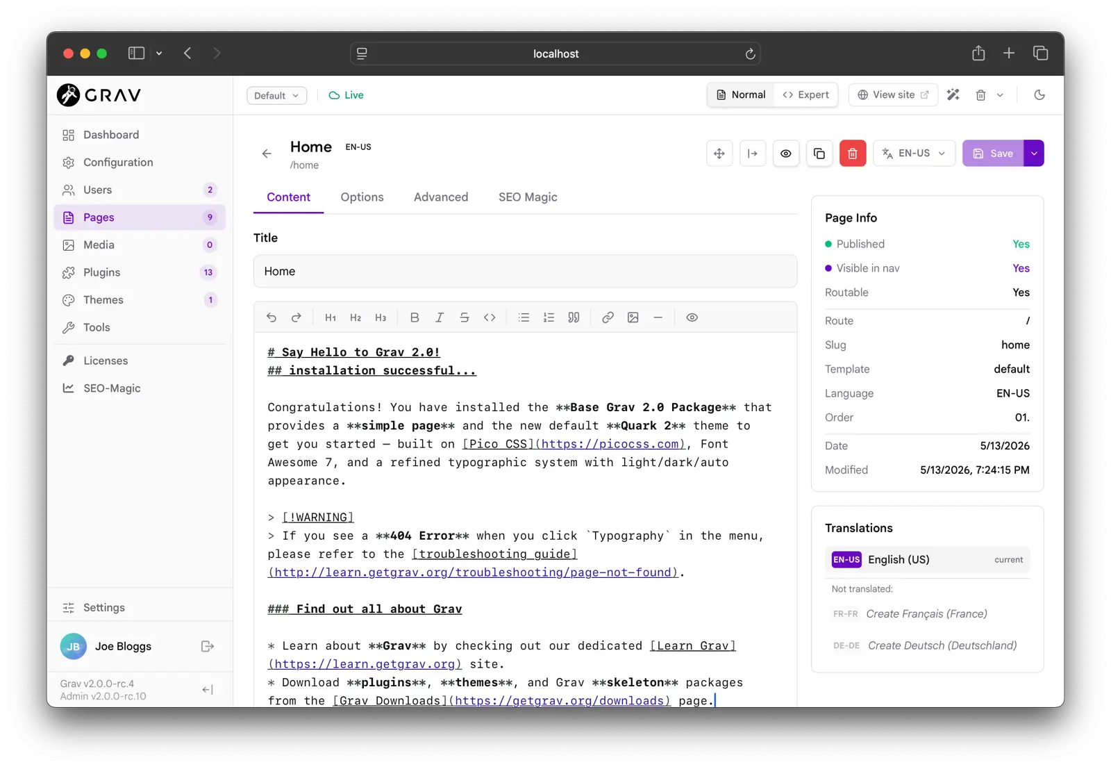The width and height of the screenshot is (1111, 769).
Task: Click the Save button
Action: 993,154
